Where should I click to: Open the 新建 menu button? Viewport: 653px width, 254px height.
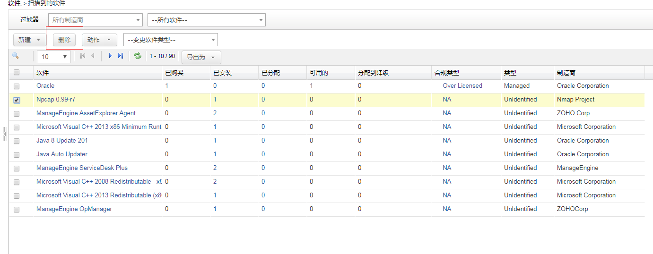(x=29, y=40)
